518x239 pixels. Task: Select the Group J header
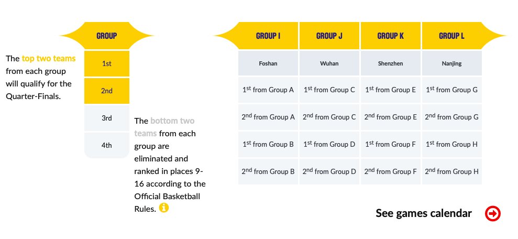pos(329,36)
